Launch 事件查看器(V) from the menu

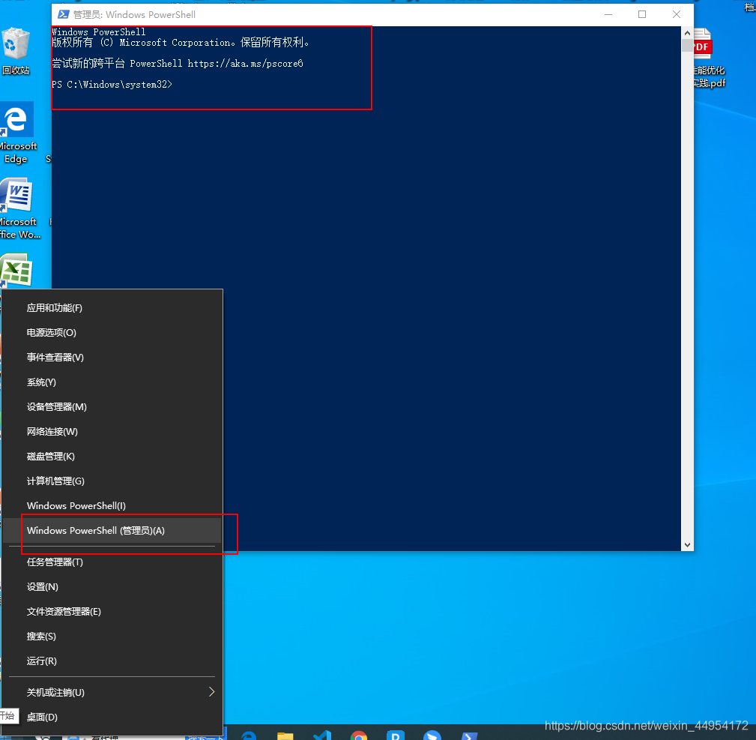pyautogui.click(x=112, y=357)
